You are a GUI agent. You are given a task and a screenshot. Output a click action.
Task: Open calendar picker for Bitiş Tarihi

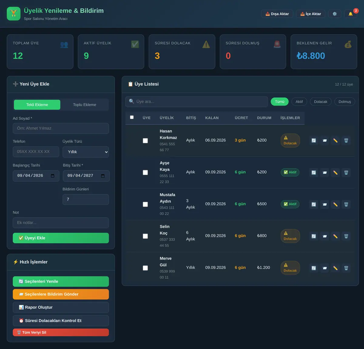pyautogui.click(x=103, y=176)
